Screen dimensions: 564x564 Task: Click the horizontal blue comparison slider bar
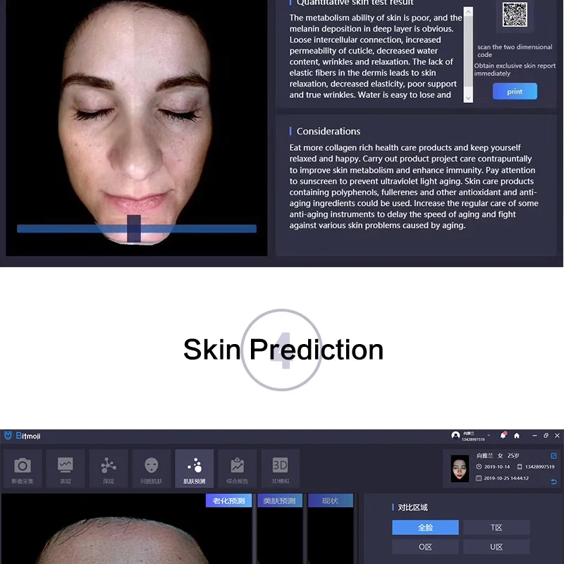[137, 228]
